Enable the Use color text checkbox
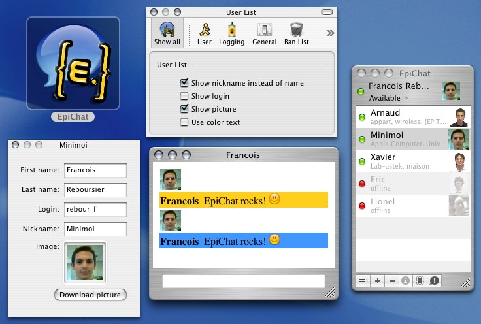 click(x=184, y=122)
